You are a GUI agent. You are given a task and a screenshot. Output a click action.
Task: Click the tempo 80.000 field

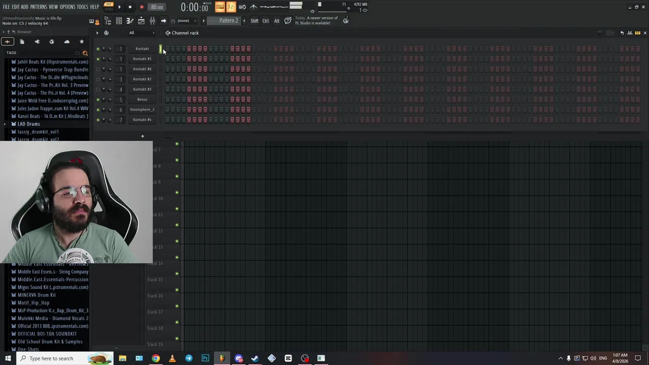pos(157,7)
